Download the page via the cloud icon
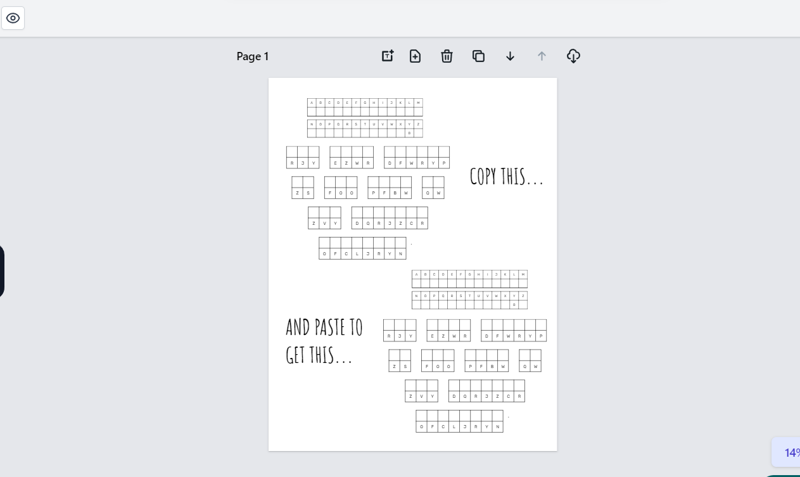Image resolution: width=800 pixels, height=477 pixels. pos(573,56)
